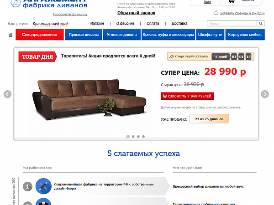Image resolution: width=274 pixels, height=205 pixels.
Task: Open the shopping cart icon
Action: (x=232, y=1)
